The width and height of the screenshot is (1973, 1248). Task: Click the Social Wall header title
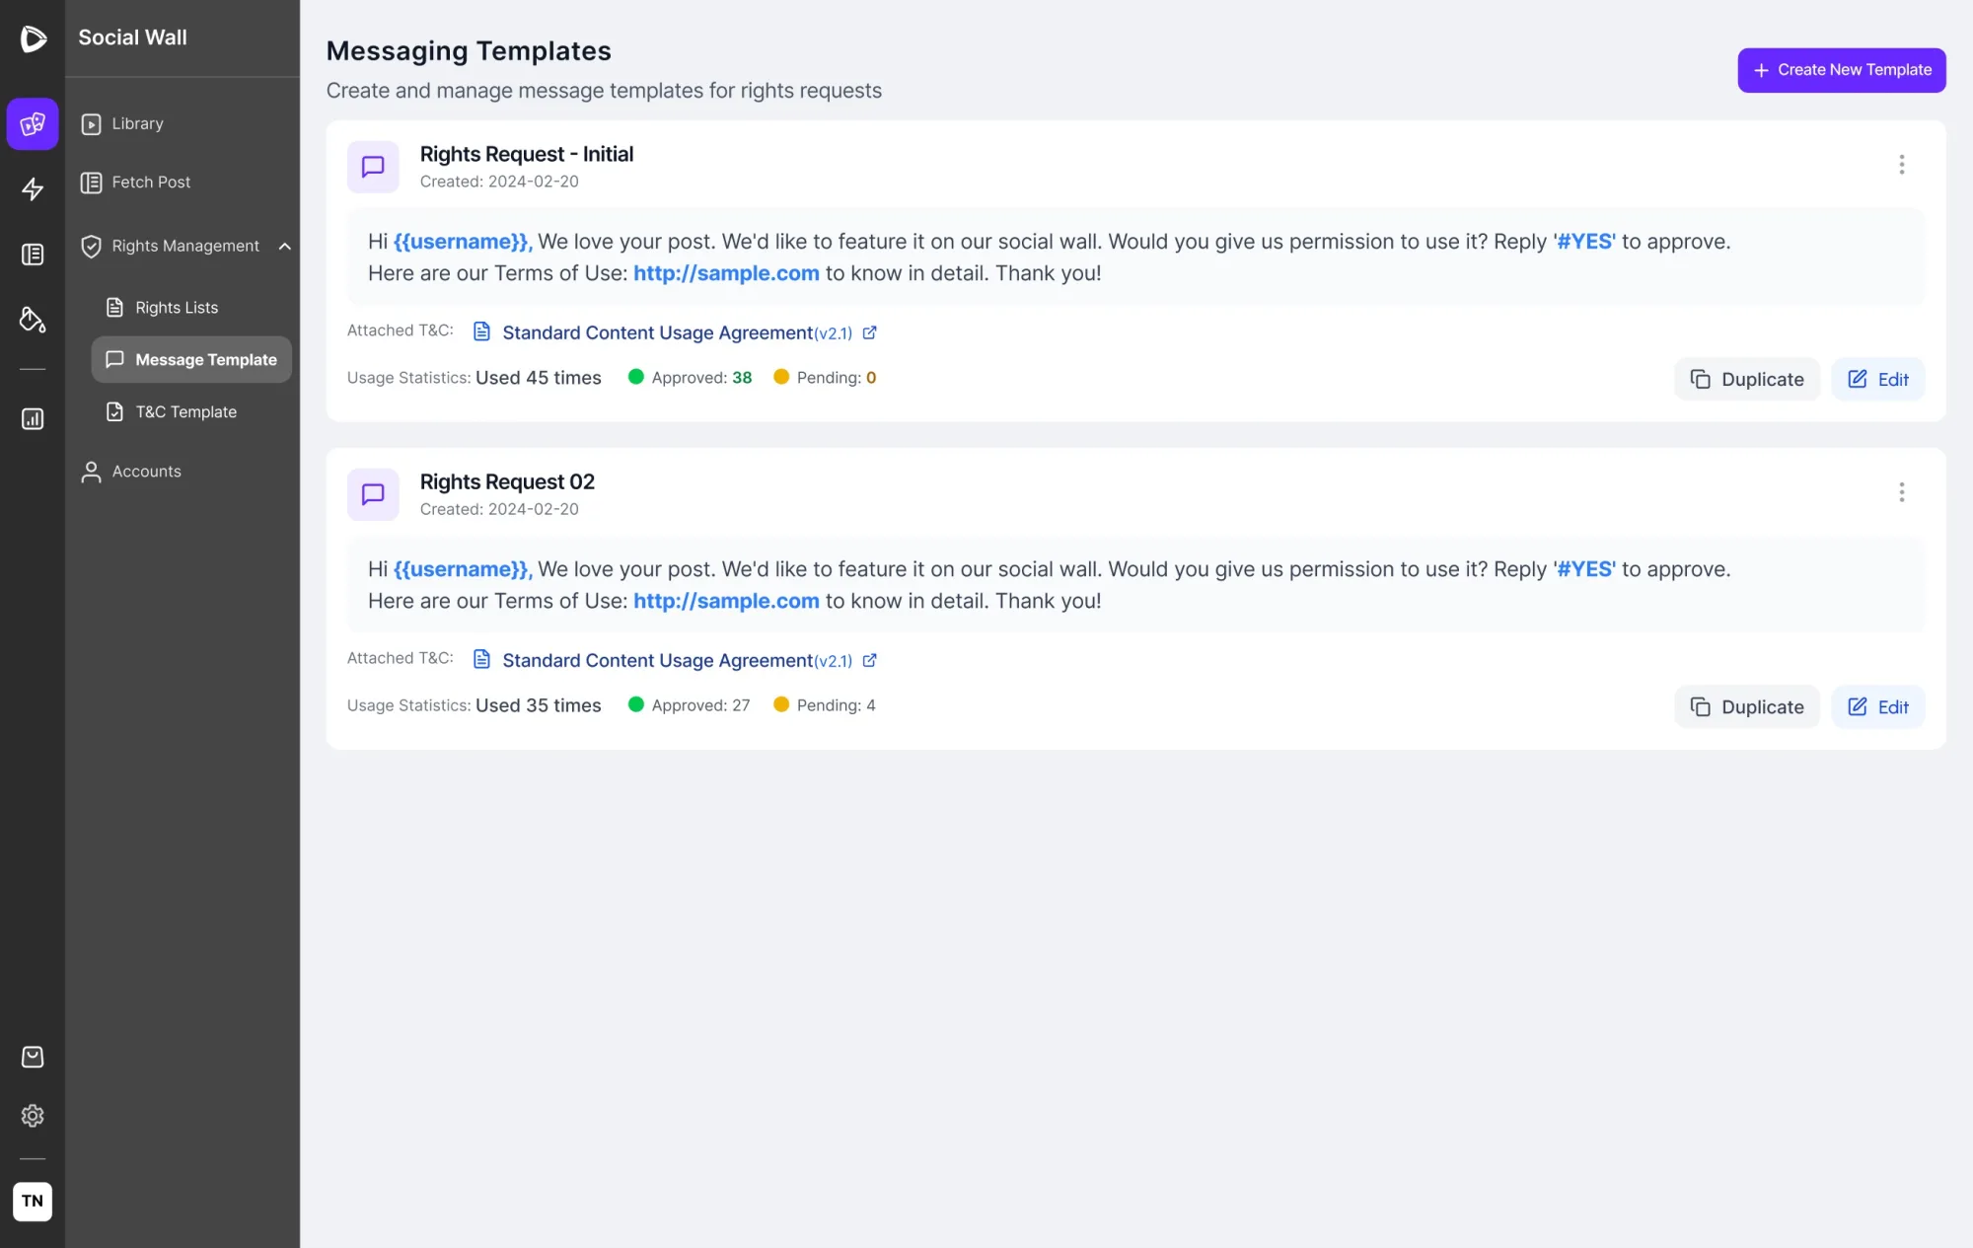132,37
